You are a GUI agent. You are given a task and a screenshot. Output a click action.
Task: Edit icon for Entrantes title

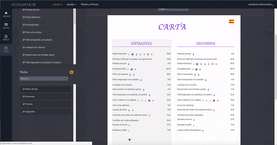(x=24, y=97)
